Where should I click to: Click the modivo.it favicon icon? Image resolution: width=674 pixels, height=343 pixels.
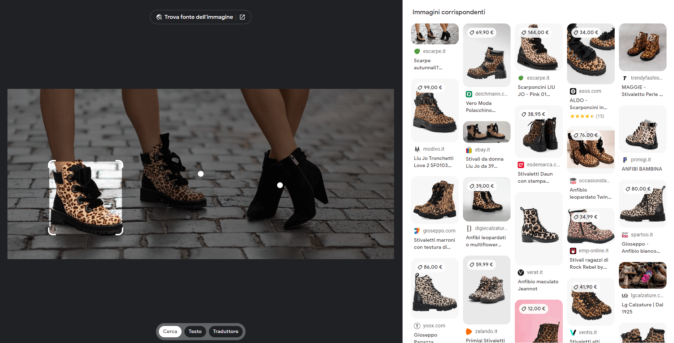pyautogui.click(x=417, y=149)
